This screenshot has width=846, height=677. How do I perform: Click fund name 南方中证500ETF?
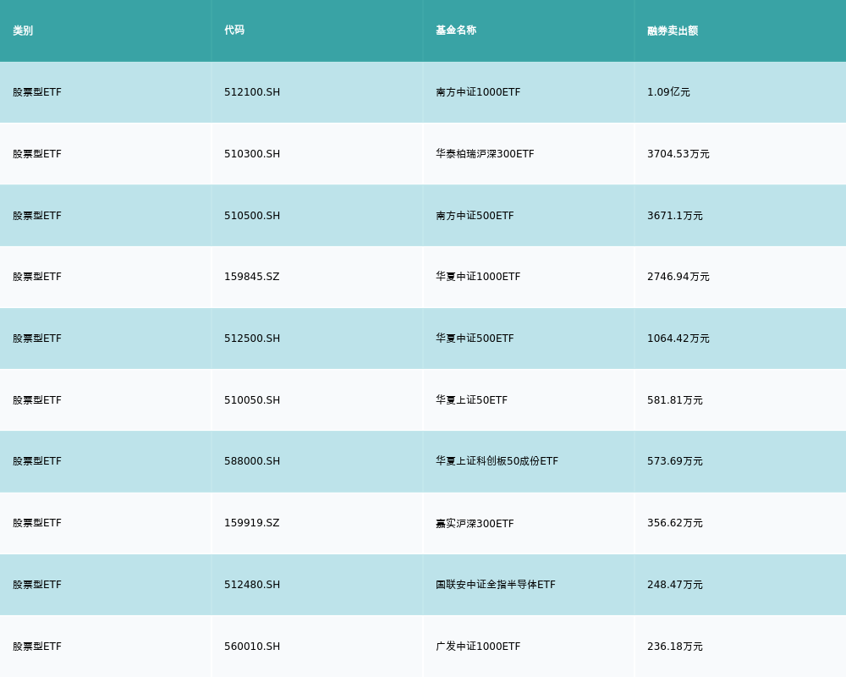(475, 216)
